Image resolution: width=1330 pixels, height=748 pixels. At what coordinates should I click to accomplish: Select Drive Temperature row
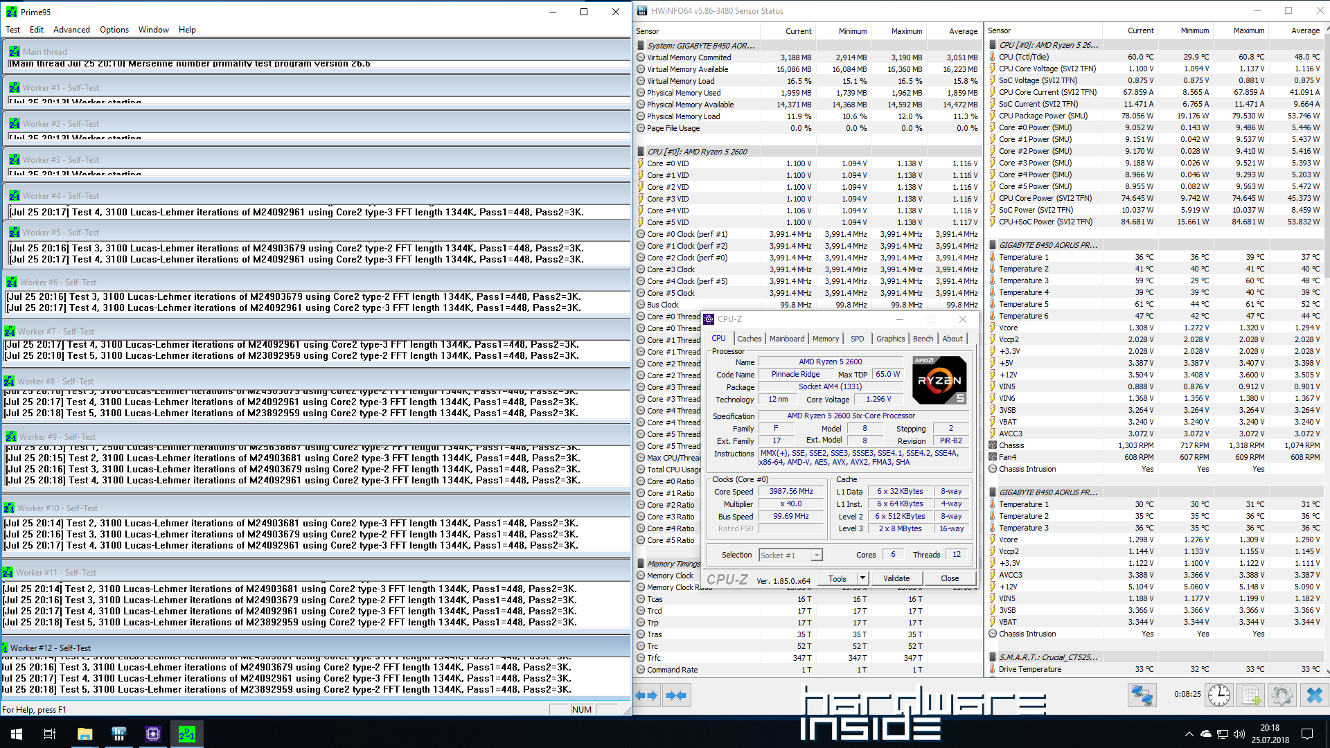click(x=1155, y=669)
